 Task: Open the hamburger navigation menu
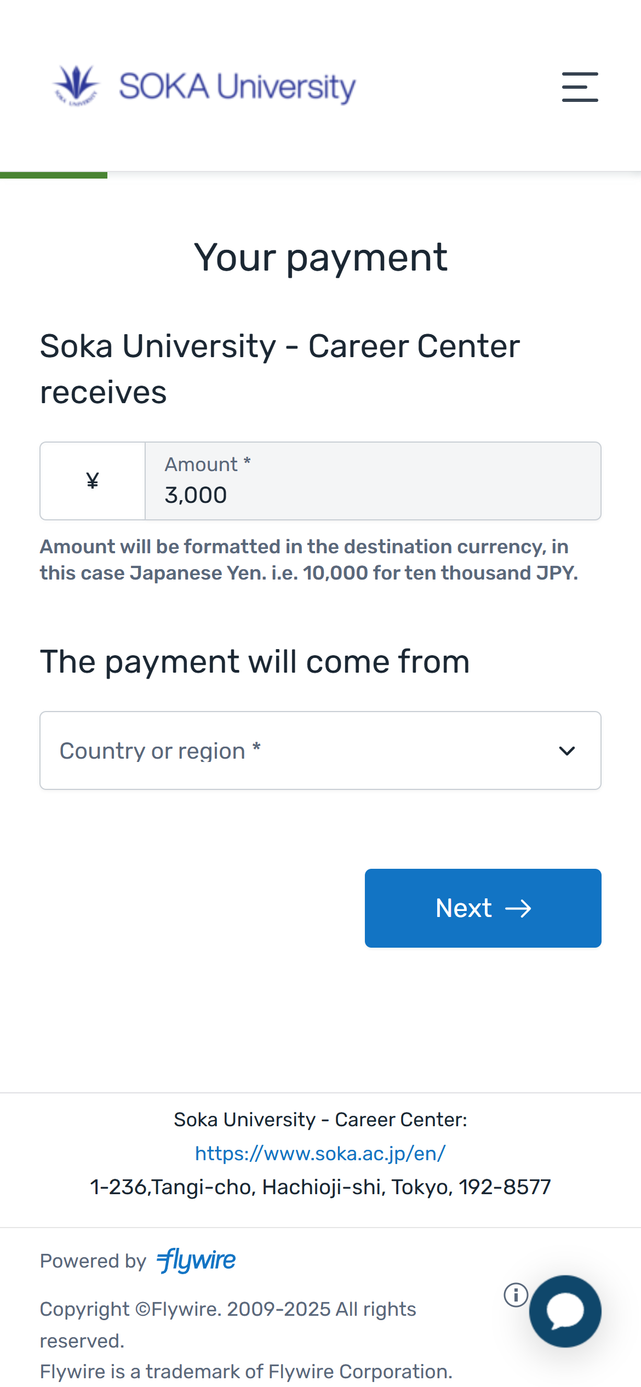pyautogui.click(x=580, y=87)
